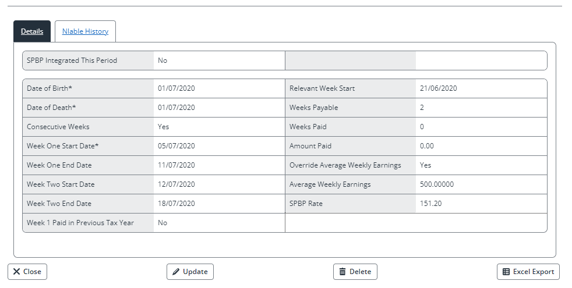Click the X icon on the Close button
This screenshot has width=572, height=288.
click(16, 272)
